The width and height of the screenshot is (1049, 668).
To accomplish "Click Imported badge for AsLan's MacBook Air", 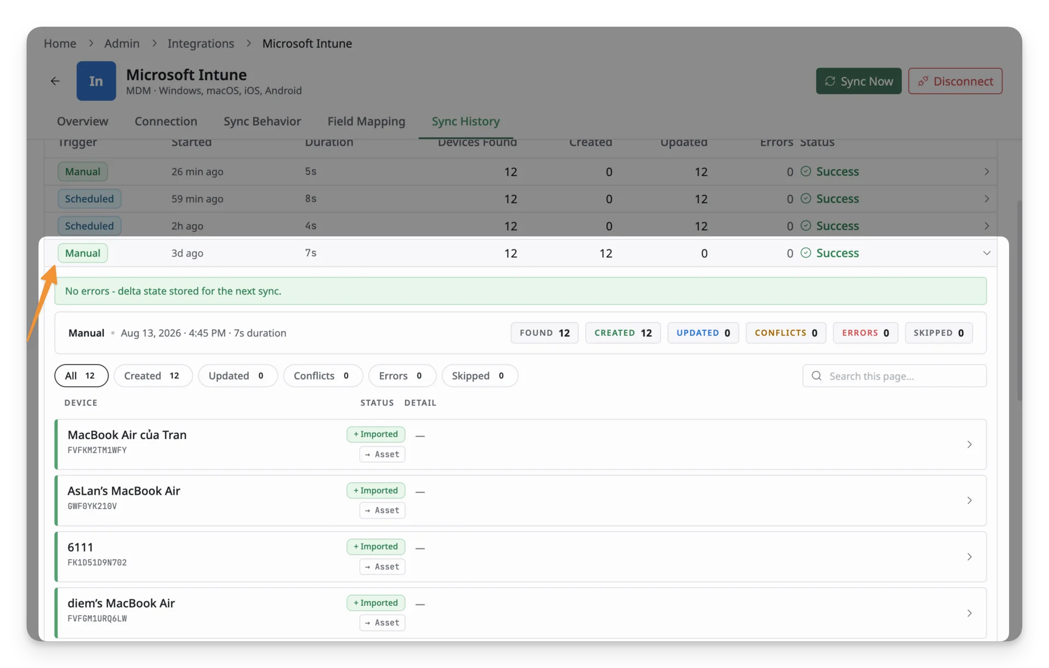I will (376, 490).
